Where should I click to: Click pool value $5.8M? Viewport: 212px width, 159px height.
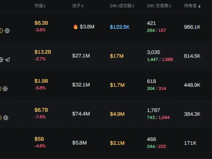(x=79, y=143)
